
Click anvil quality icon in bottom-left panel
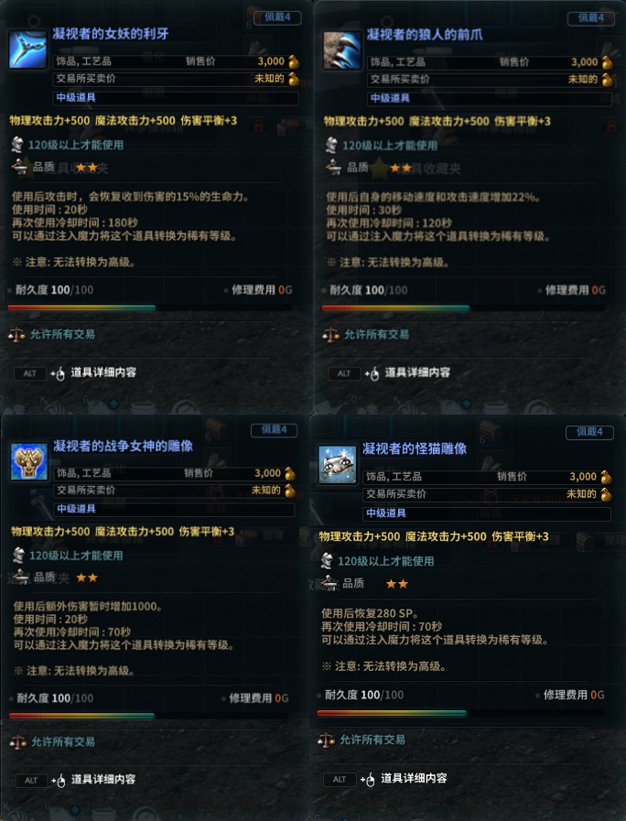point(21,577)
